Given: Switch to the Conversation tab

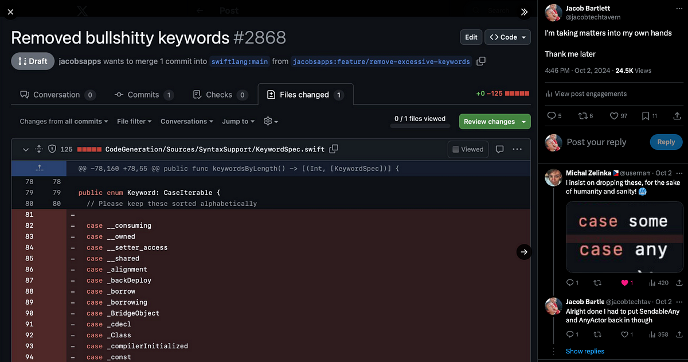Looking at the screenshot, I should (57, 95).
